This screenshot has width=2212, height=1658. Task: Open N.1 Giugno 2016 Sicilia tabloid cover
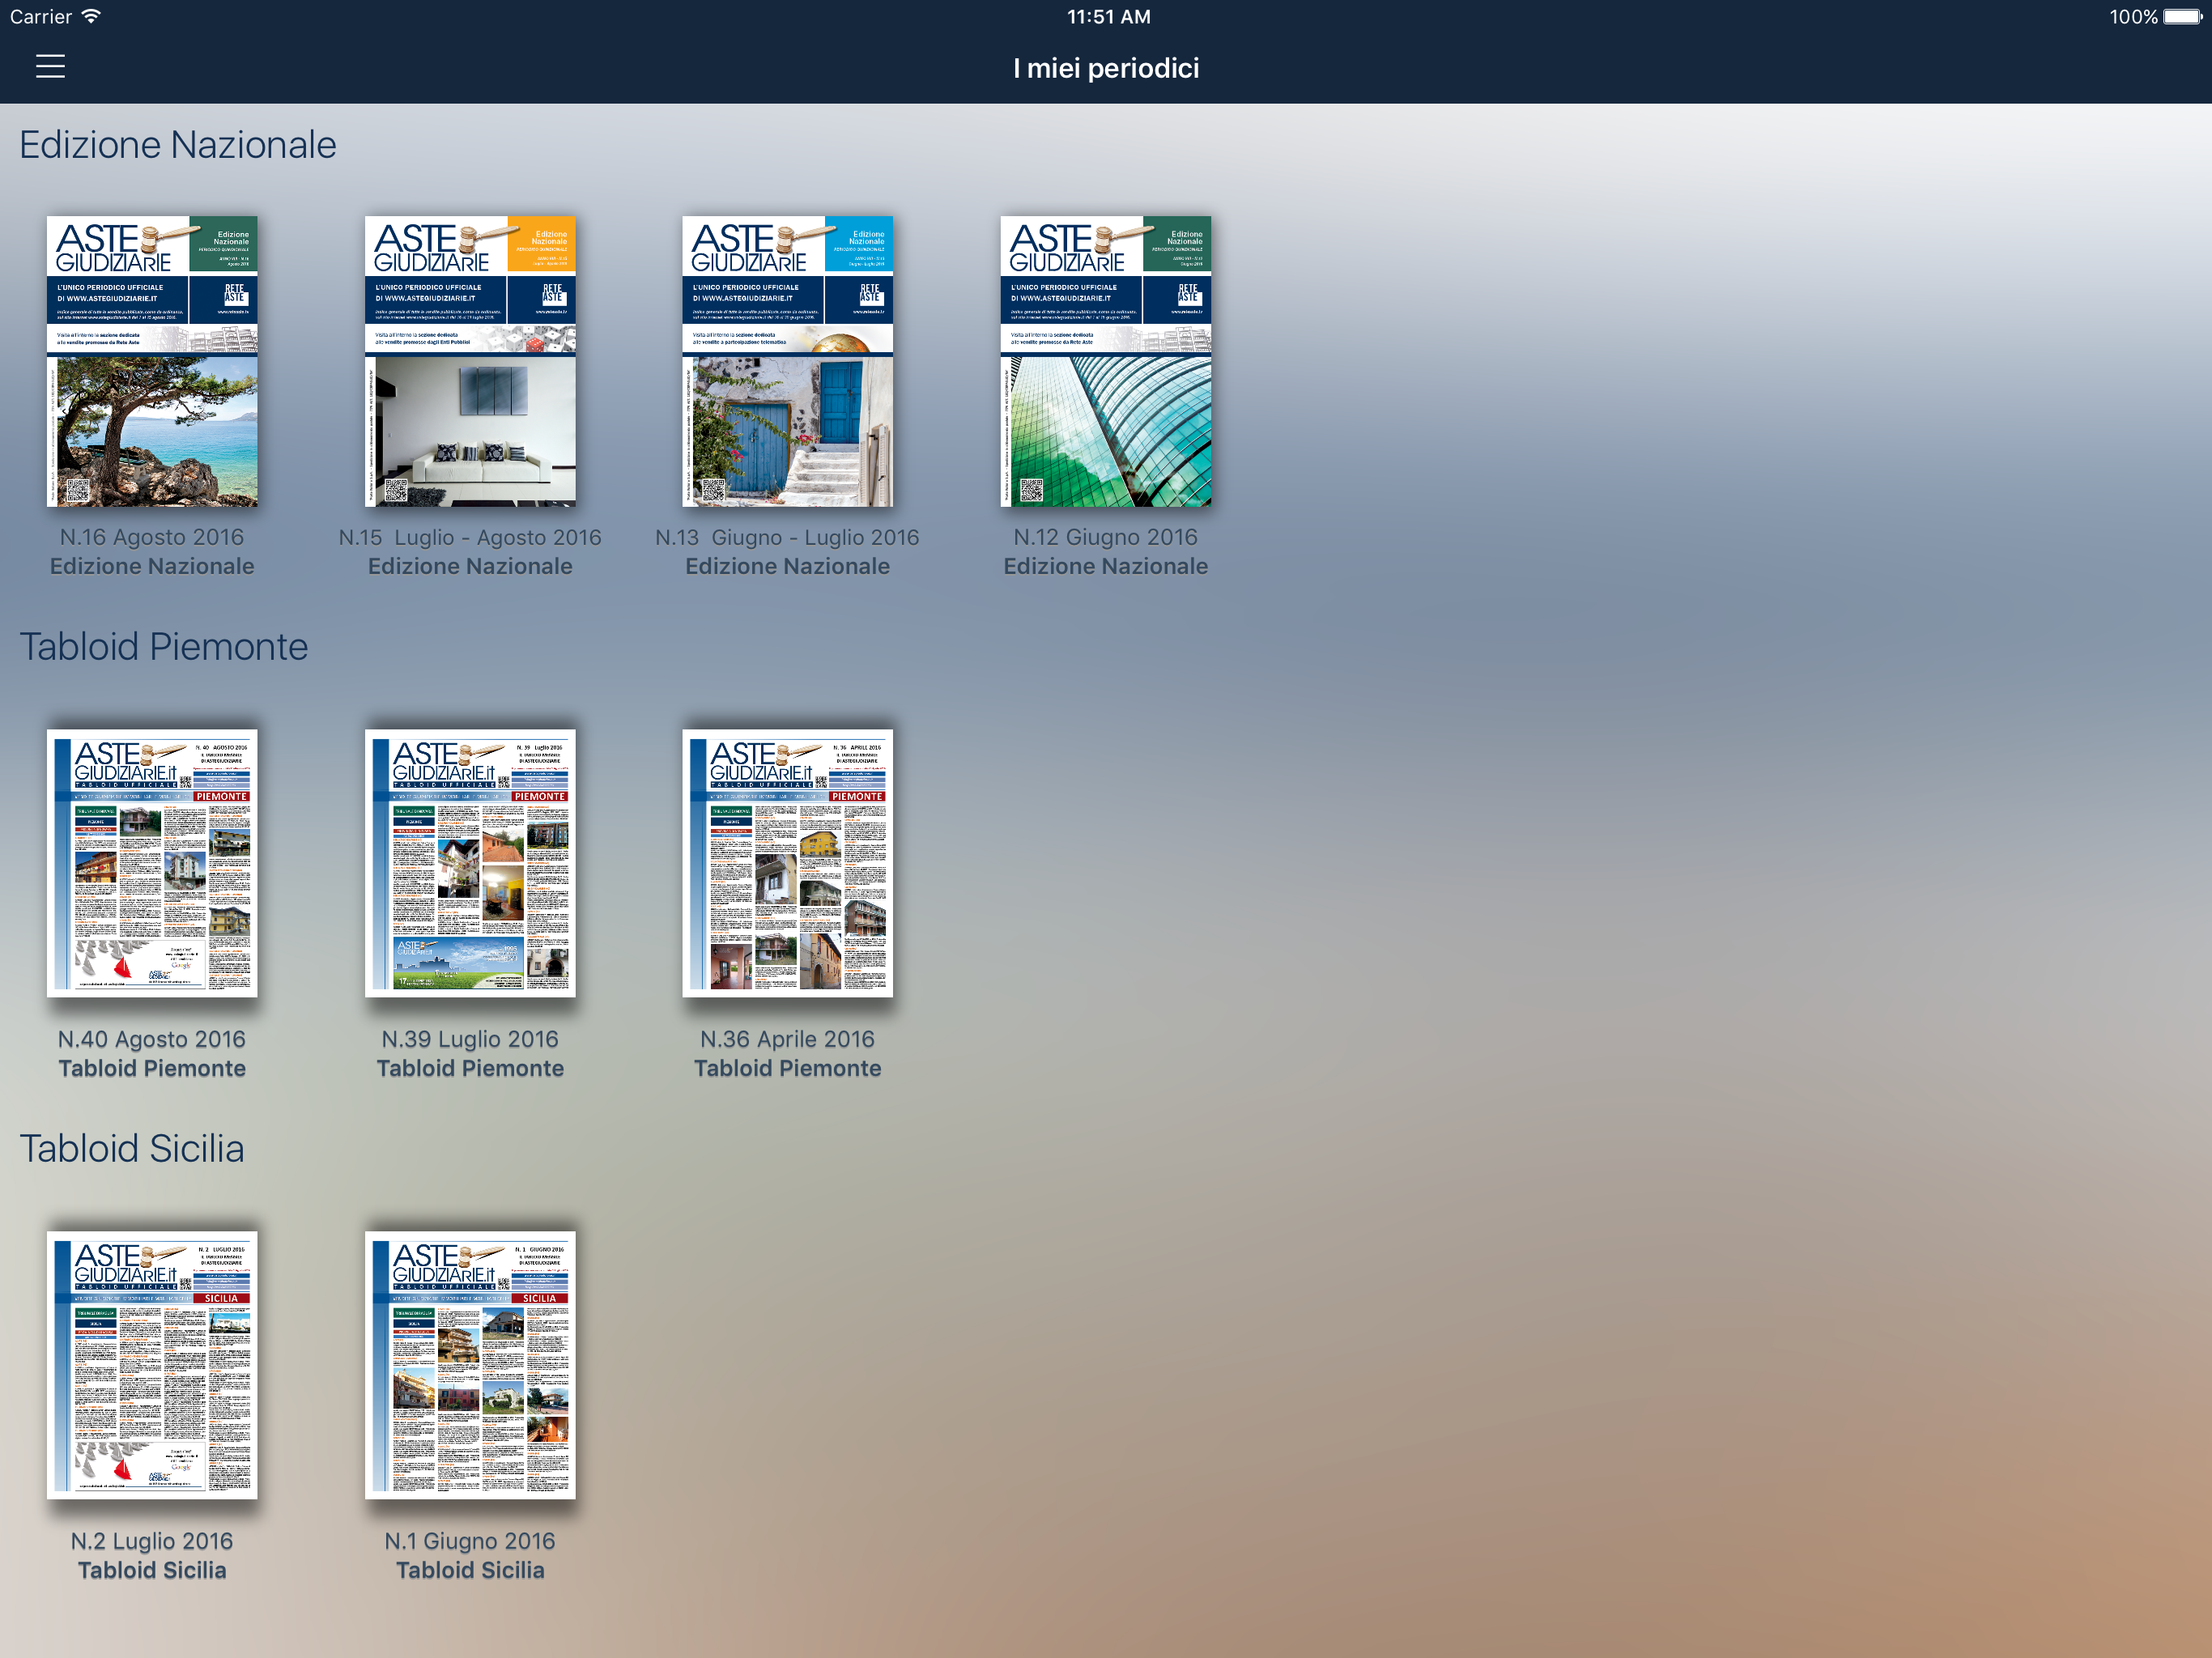point(470,1365)
